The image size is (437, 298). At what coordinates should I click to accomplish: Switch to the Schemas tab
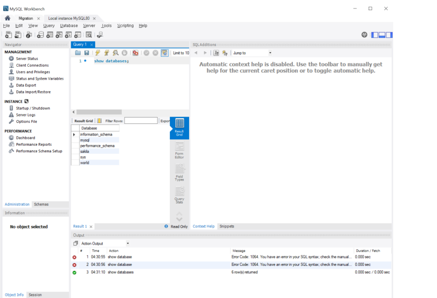(41, 204)
